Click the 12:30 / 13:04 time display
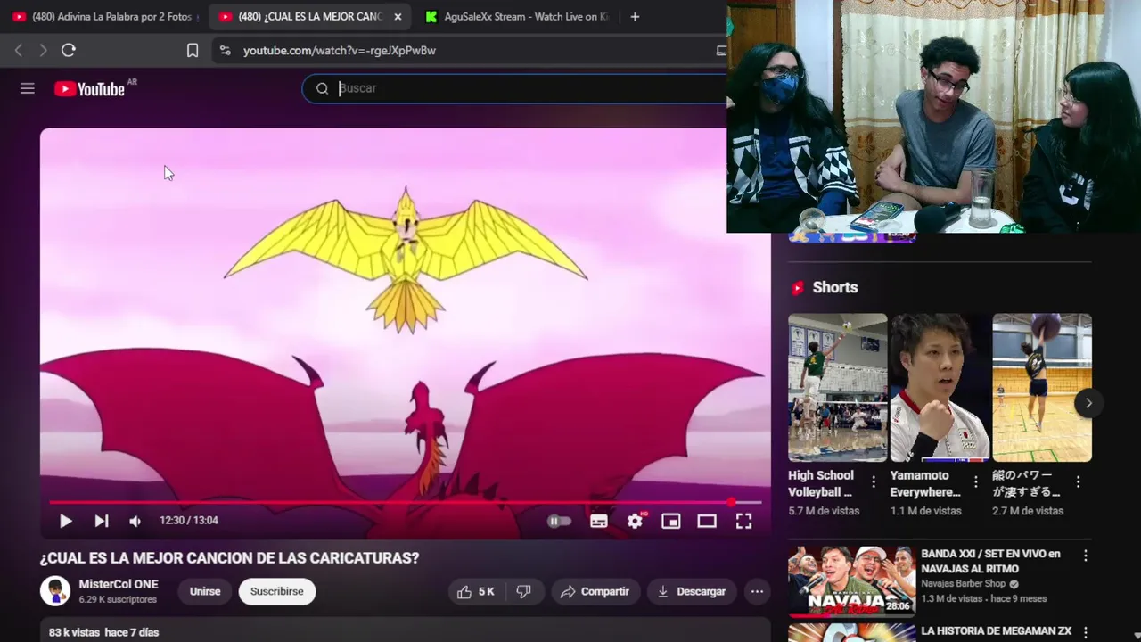The height and width of the screenshot is (642, 1141). 189,521
